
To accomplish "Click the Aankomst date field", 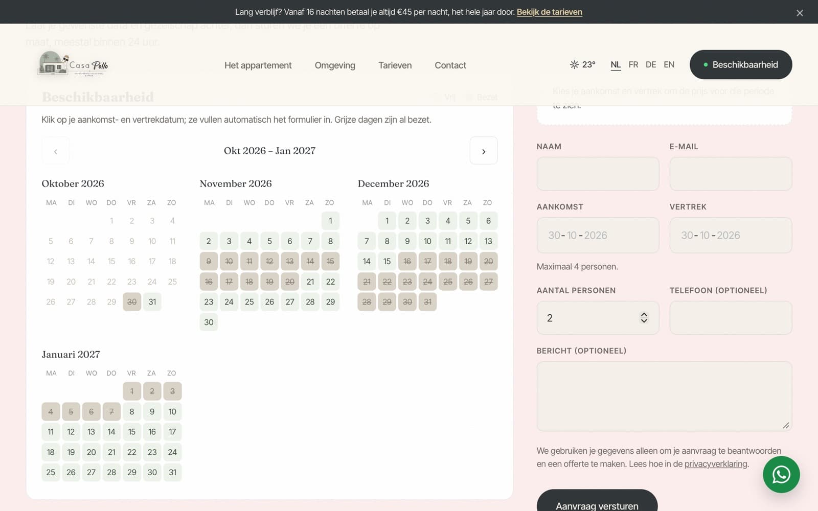I will point(598,235).
